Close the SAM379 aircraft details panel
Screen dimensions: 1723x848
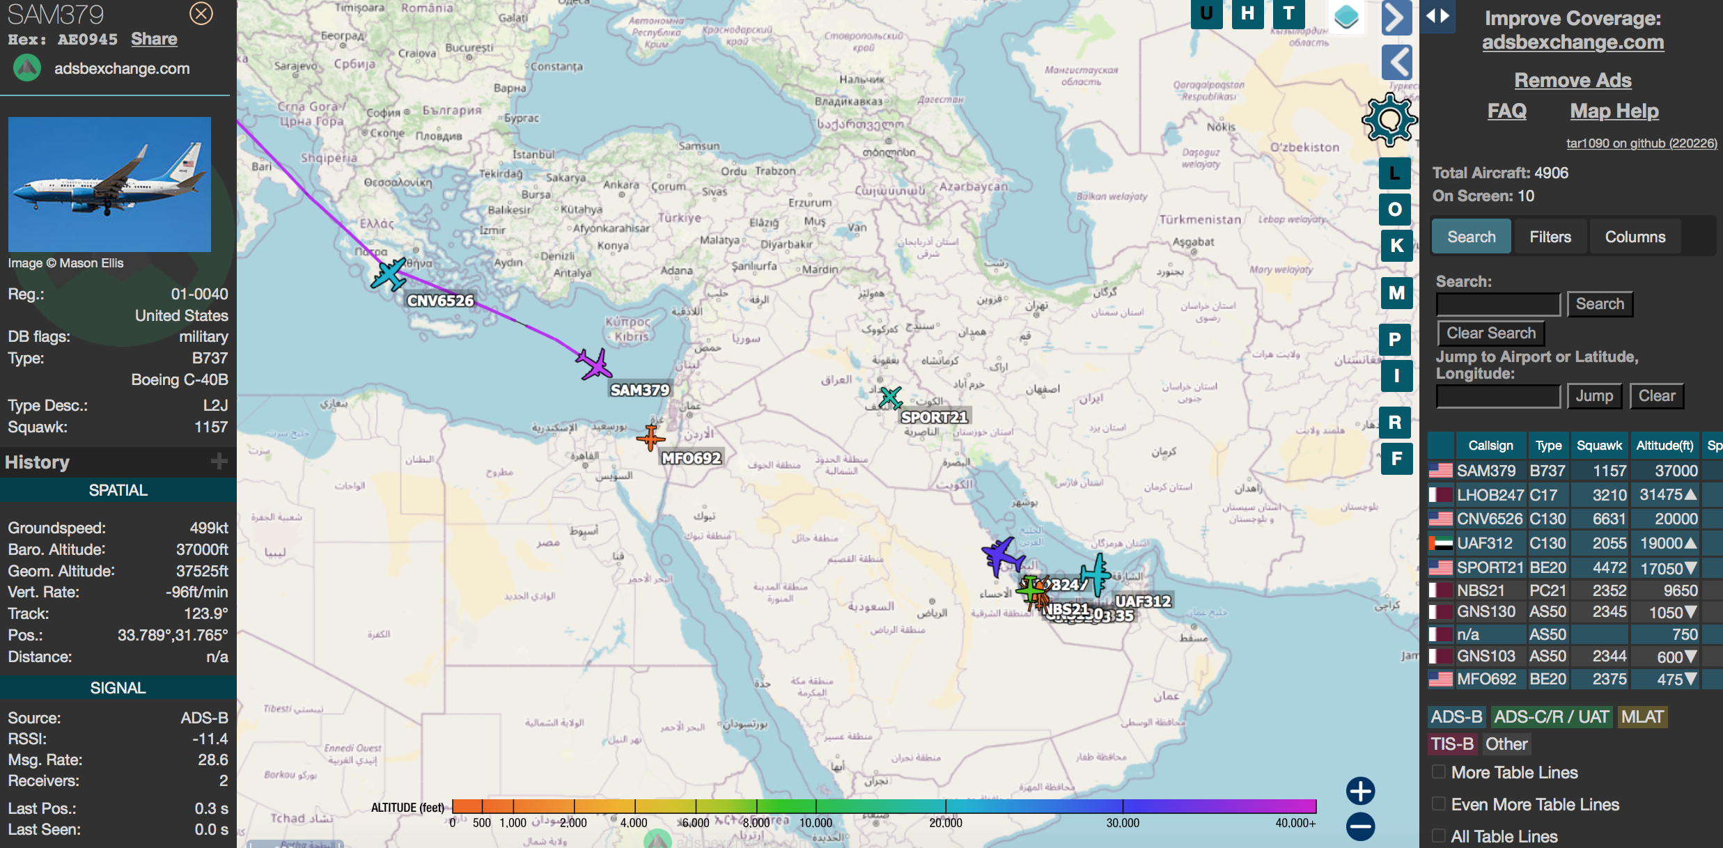point(201,13)
